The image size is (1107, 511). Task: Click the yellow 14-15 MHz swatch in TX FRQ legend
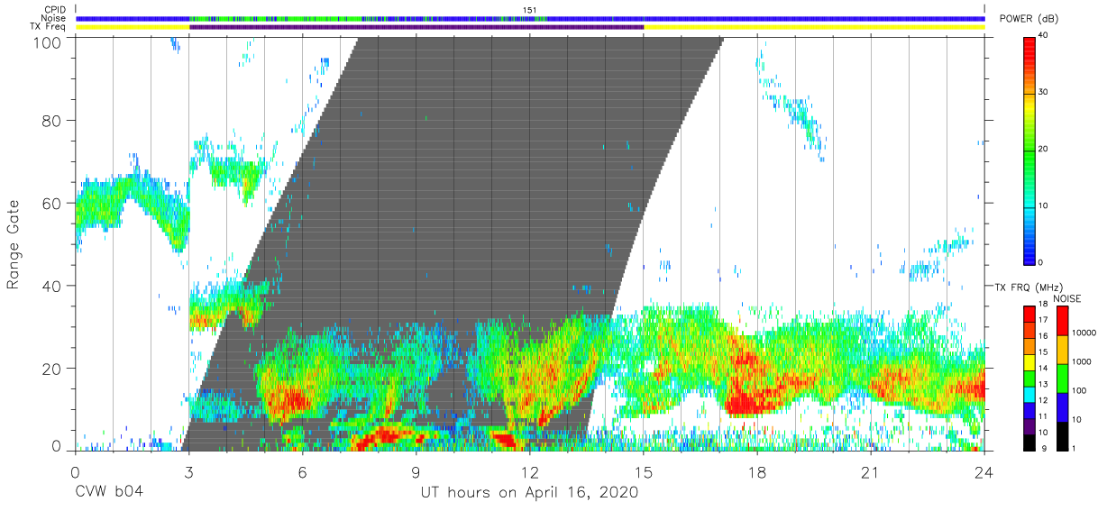click(x=1029, y=362)
